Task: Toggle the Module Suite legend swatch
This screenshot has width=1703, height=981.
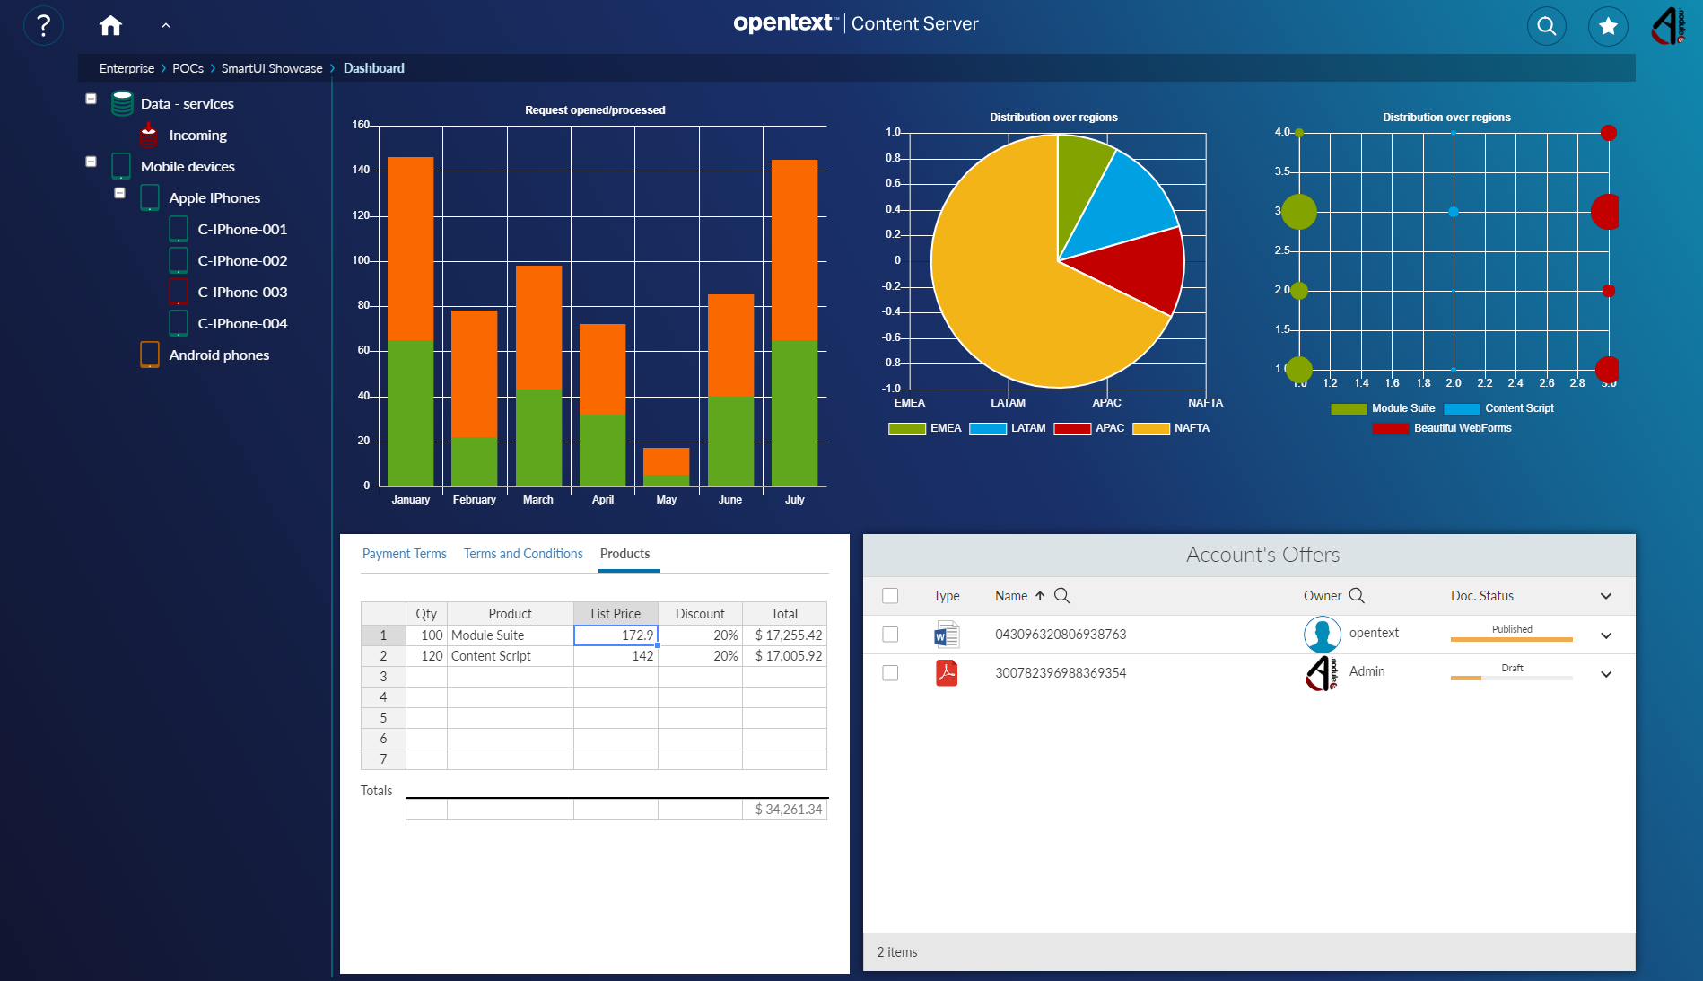Action: [1348, 409]
